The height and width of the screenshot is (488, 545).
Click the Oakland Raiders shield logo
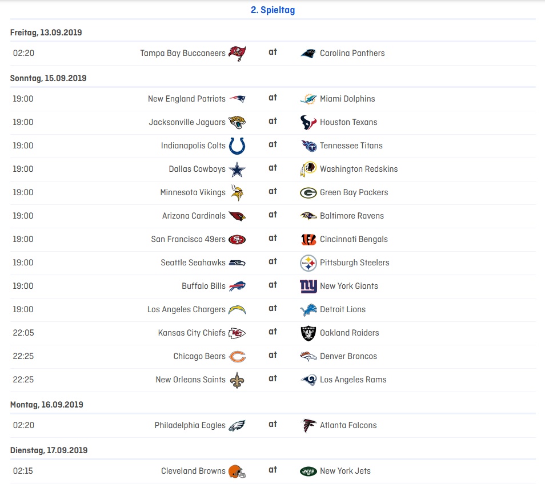(x=308, y=333)
